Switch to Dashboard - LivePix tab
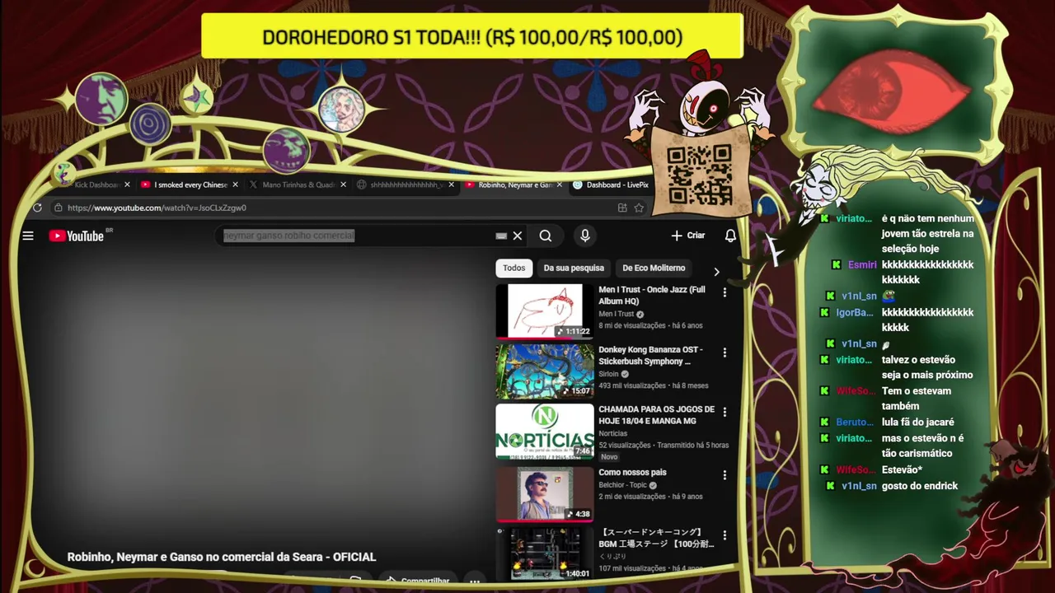 point(611,184)
